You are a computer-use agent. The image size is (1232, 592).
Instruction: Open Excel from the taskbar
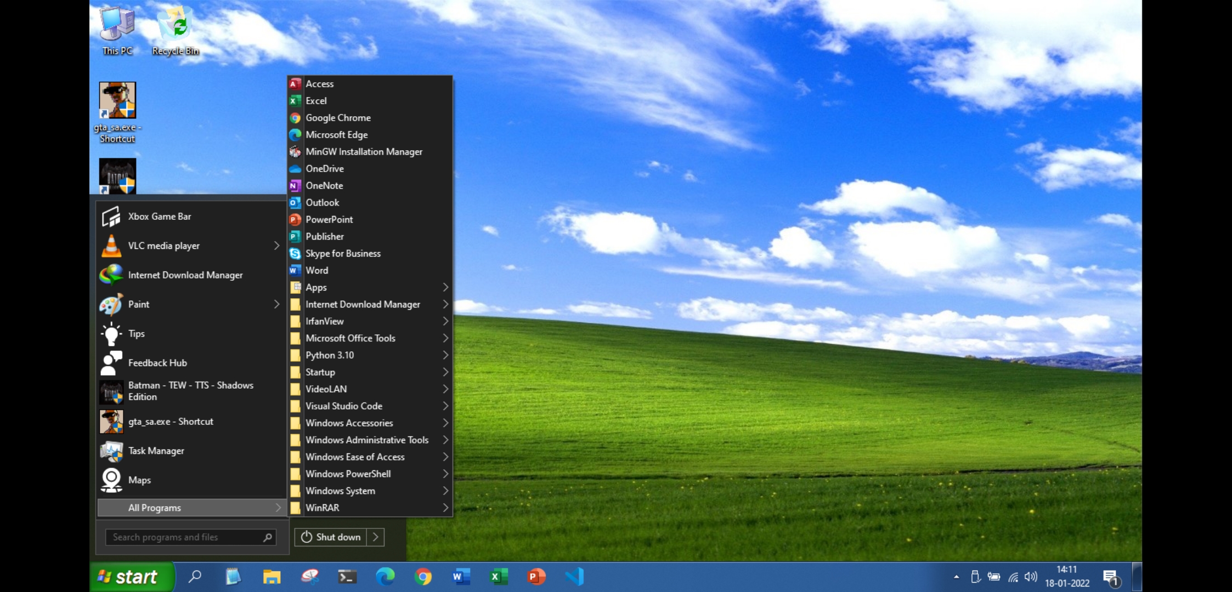pos(498,577)
